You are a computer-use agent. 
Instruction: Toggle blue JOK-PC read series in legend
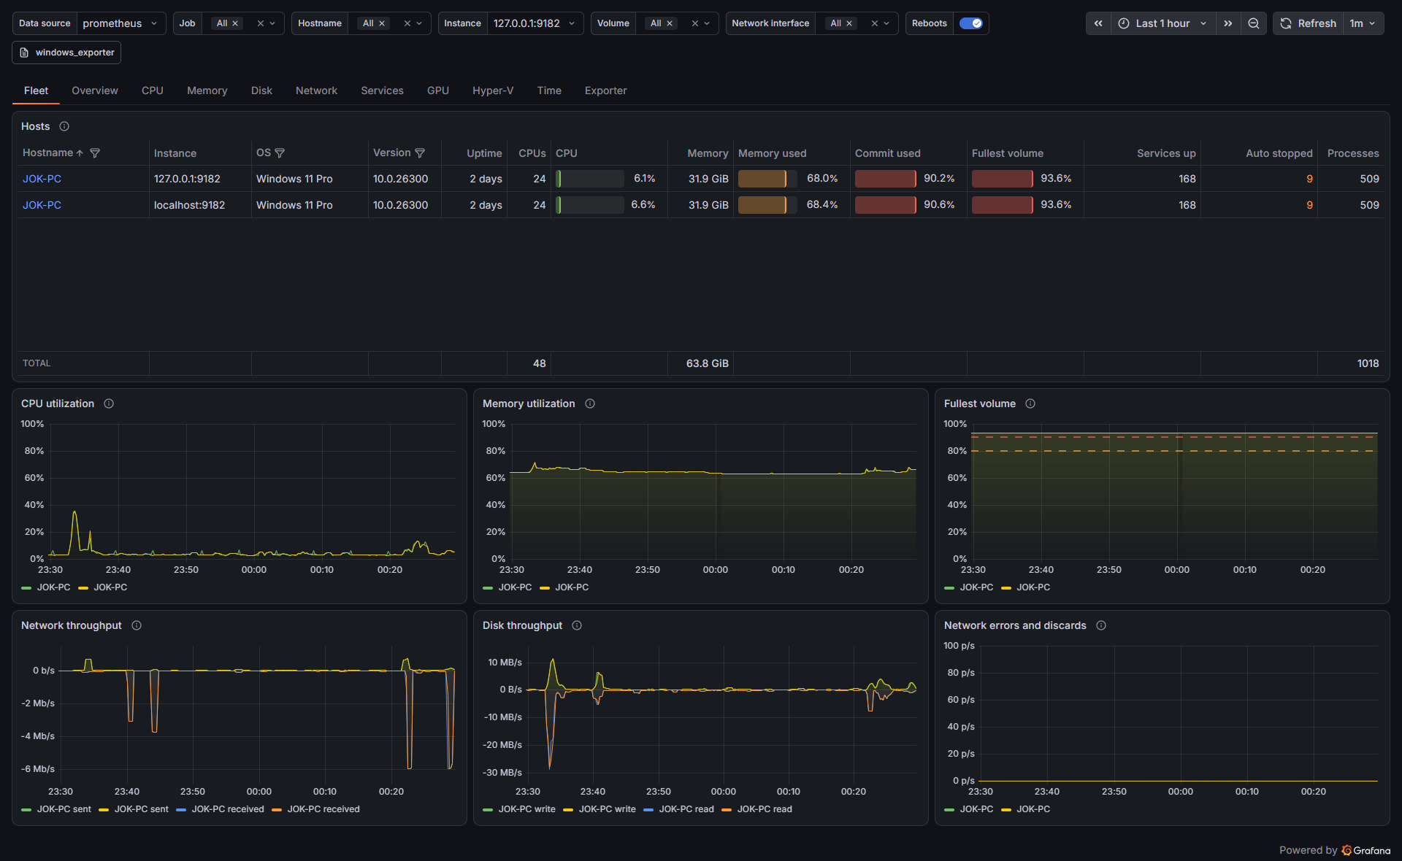click(678, 809)
